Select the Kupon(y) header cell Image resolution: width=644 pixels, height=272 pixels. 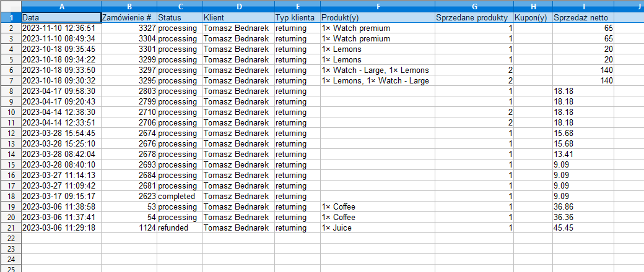click(x=533, y=18)
